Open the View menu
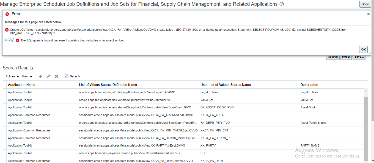 coord(26,76)
